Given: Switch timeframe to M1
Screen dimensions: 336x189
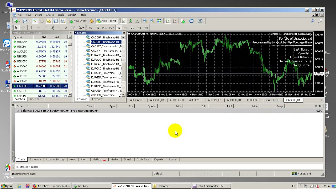Looking at the screenshot, I should (x=91, y=28).
